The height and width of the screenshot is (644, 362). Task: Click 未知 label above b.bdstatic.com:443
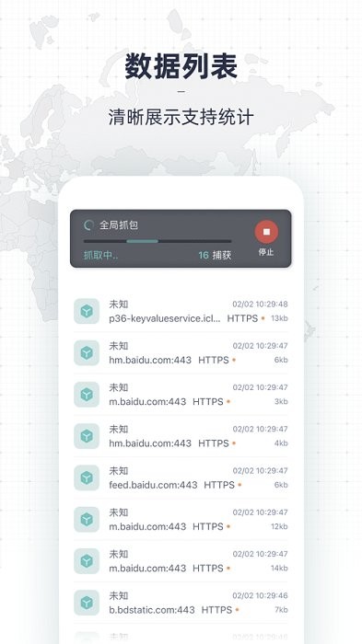click(x=119, y=595)
